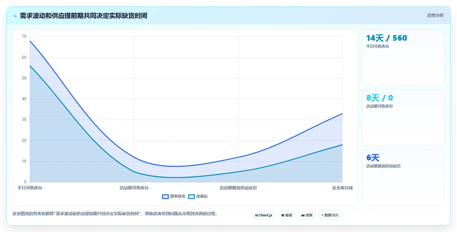Click the 活动期可售库存 x-axis label
457x232 pixels.
click(x=134, y=188)
